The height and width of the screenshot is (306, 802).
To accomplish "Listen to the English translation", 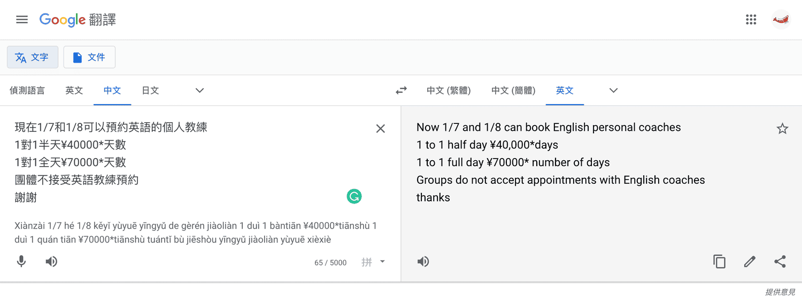I will click(423, 262).
